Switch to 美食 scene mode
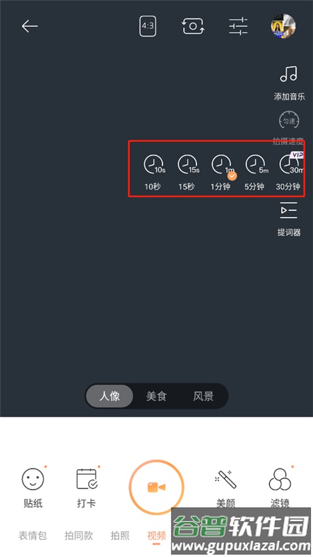 tap(156, 396)
